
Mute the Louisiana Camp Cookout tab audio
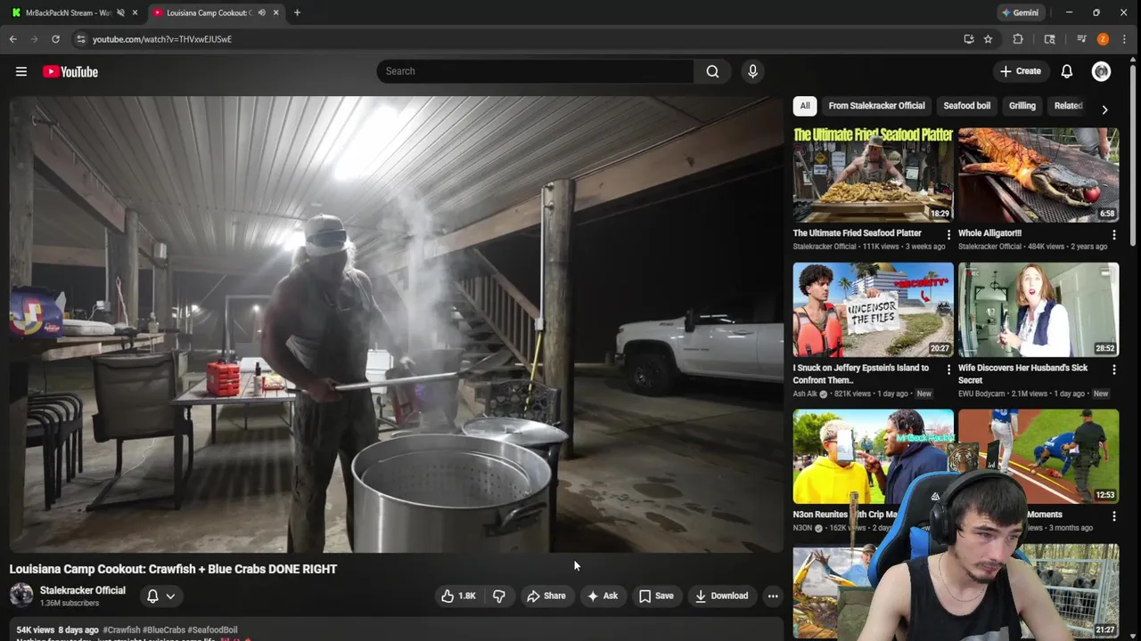click(261, 12)
